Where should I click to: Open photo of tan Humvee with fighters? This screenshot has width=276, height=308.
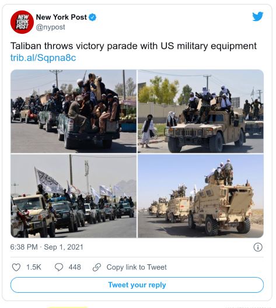[201, 111]
